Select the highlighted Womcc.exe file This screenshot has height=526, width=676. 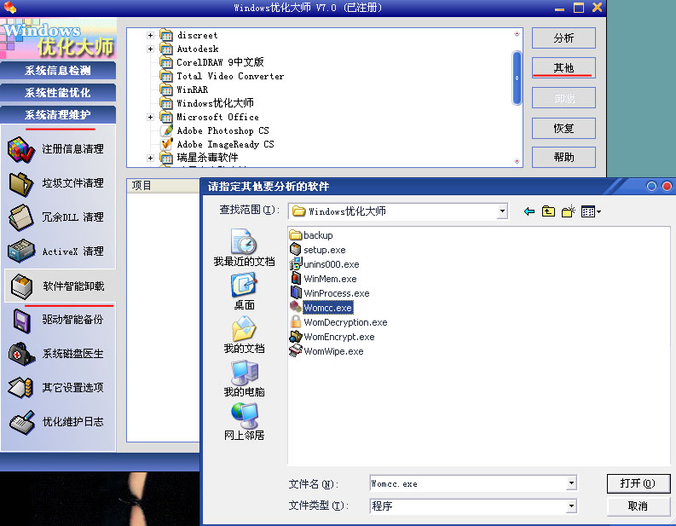point(321,308)
